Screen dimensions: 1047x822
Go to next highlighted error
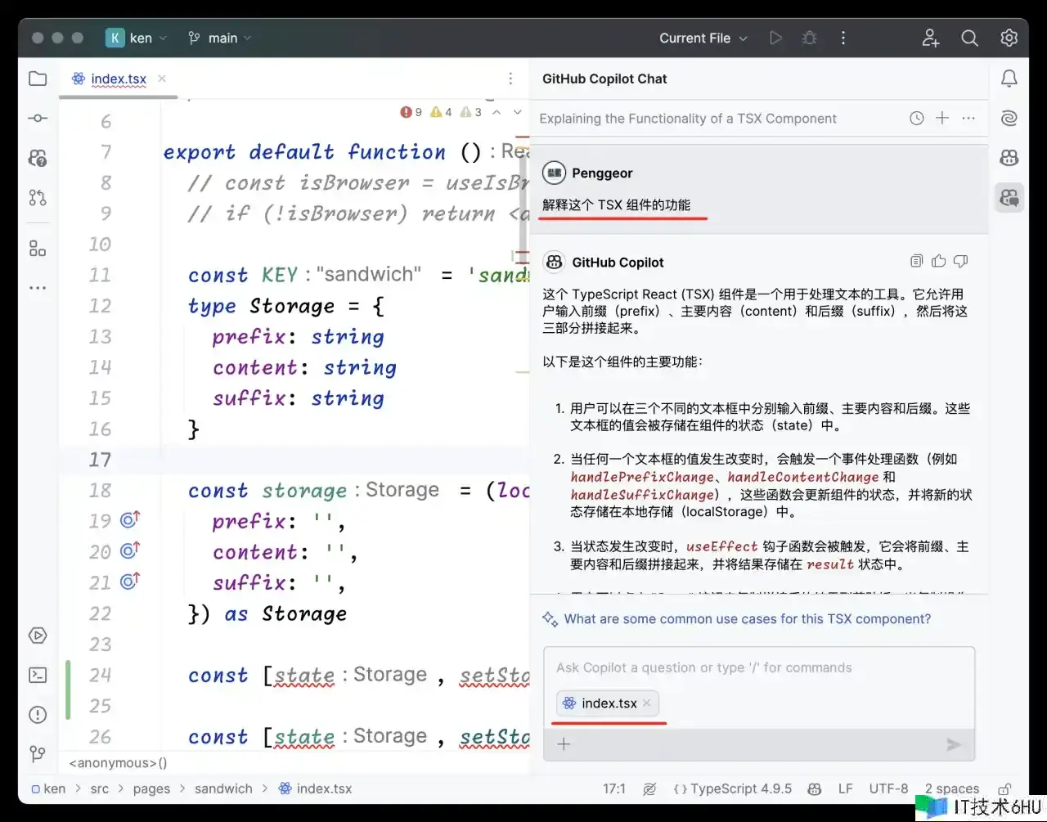(x=517, y=112)
